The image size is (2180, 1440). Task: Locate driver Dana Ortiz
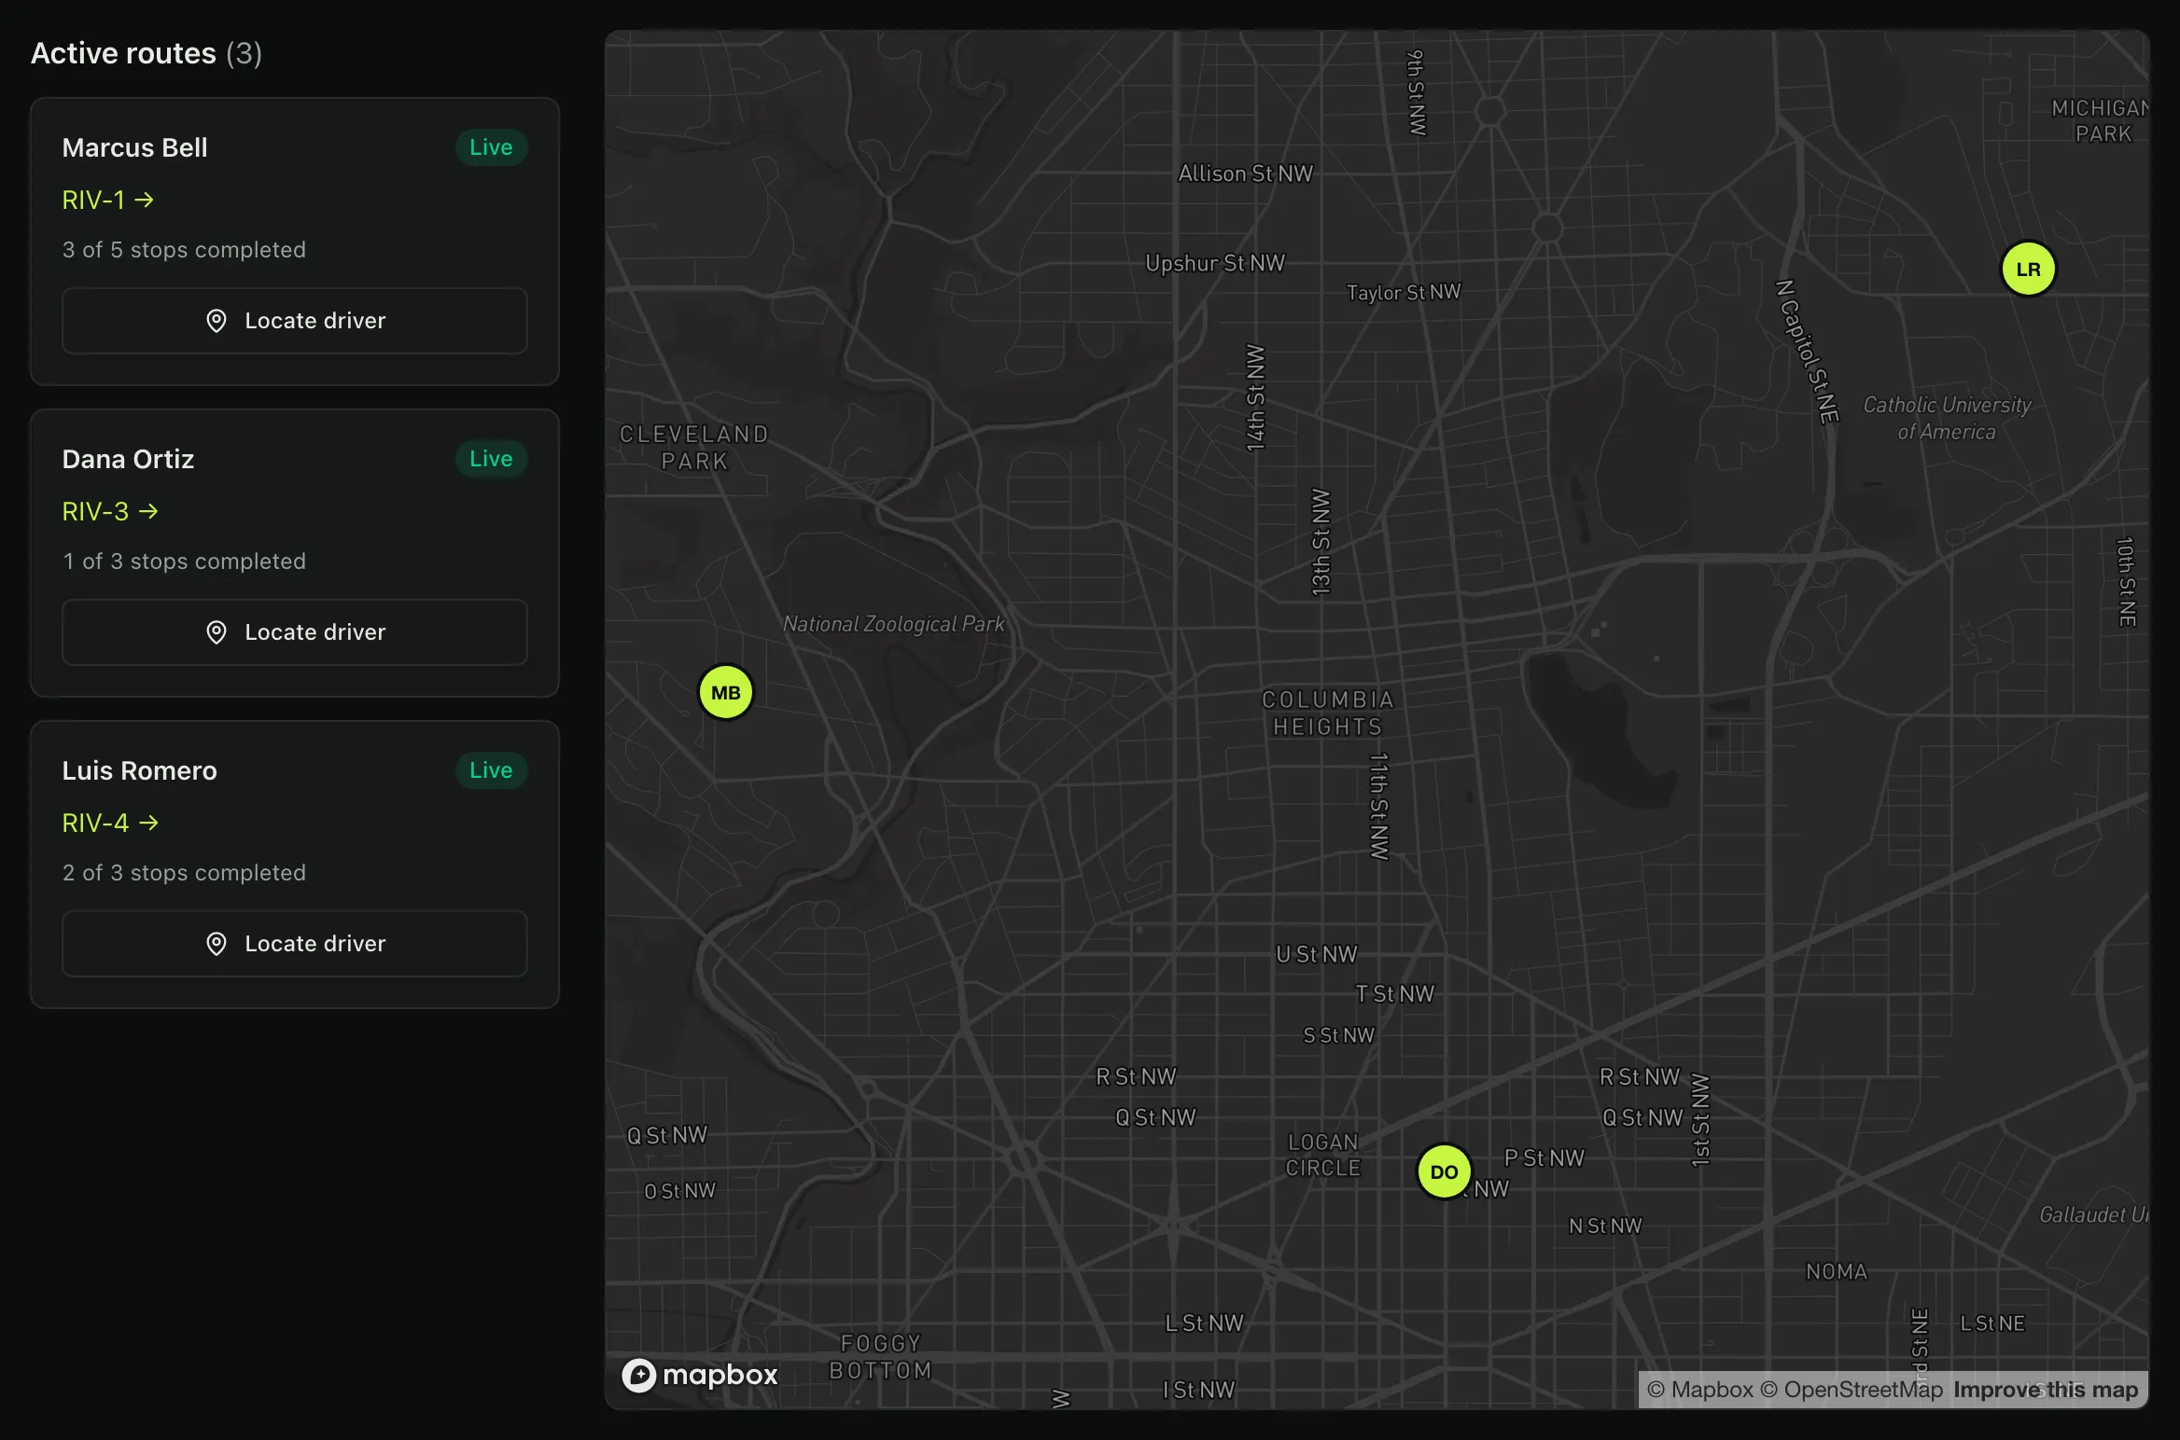click(295, 632)
